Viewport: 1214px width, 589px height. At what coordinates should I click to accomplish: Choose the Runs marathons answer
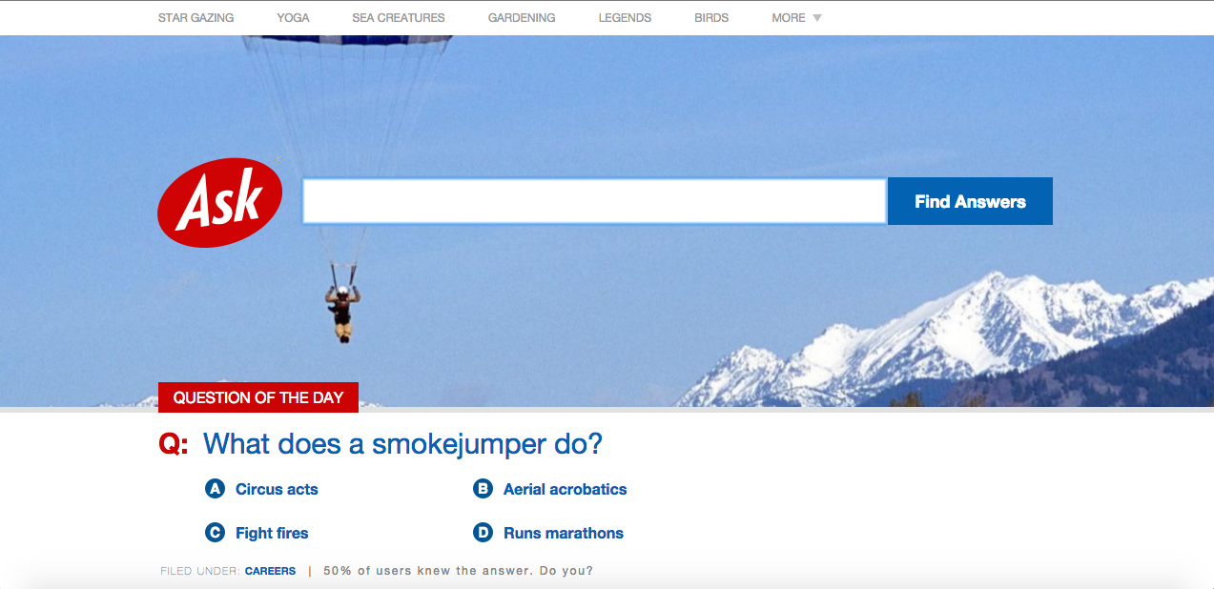click(x=564, y=533)
